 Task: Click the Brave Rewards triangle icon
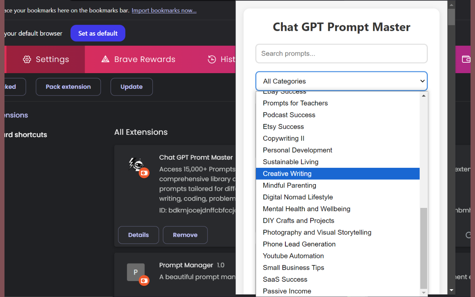click(105, 59)
